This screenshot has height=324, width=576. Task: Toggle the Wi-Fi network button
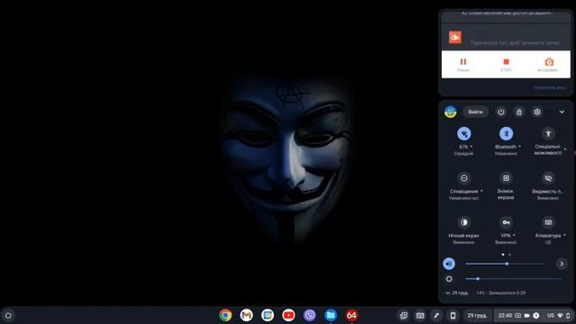(464, 134)
